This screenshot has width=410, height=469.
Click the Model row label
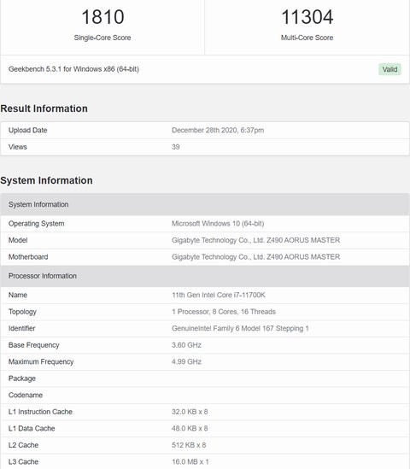click(x=18, y=241)
